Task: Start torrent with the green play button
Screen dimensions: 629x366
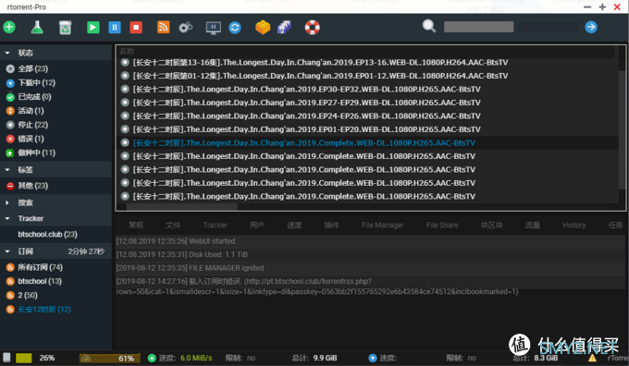Action: (93, 27)
